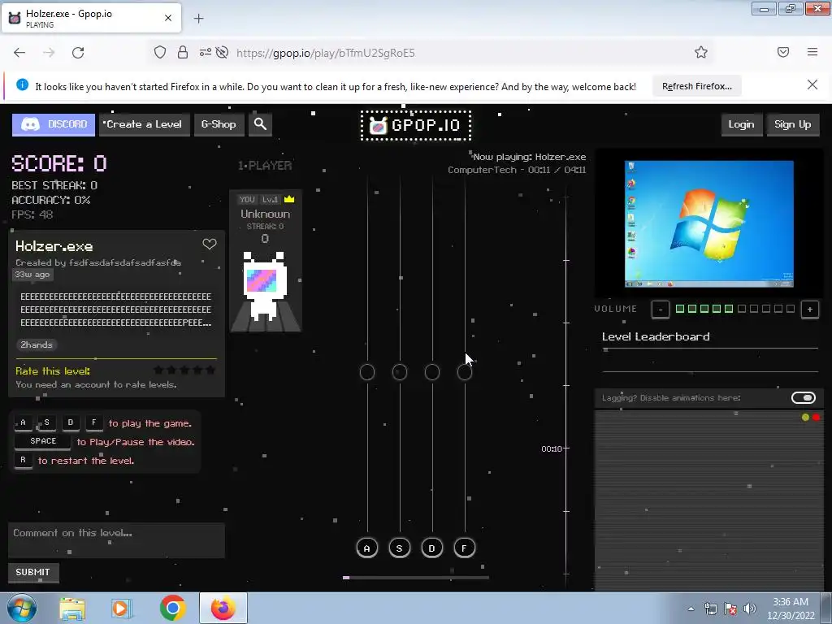Open a new tab with plus
832x624 pixels.
[x=198, y=19]
